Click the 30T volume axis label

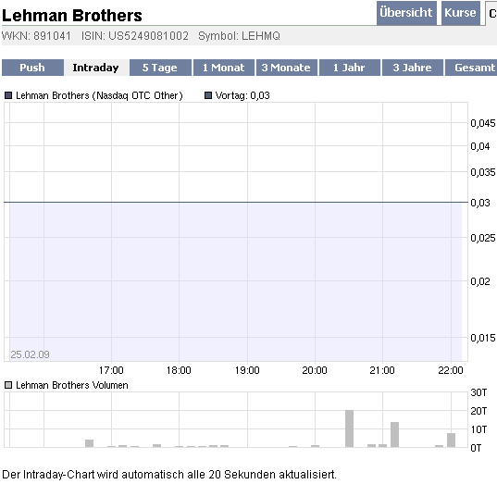click(478, 392)
